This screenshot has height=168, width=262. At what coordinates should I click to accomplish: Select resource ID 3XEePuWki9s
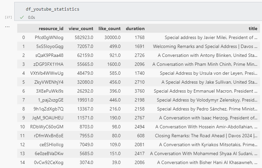click(x=50, y=91)
